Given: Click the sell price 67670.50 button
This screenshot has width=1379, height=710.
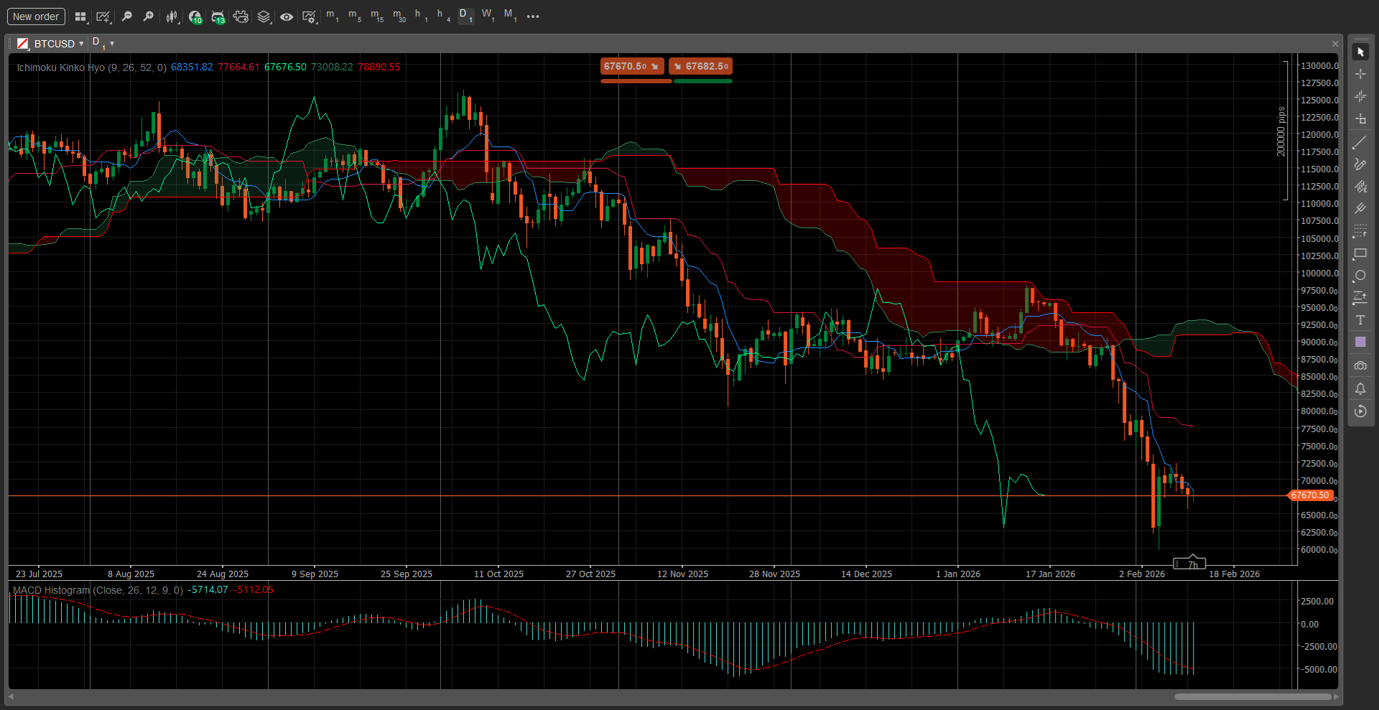Looking at the screenshot, I should tap(632, 66).
